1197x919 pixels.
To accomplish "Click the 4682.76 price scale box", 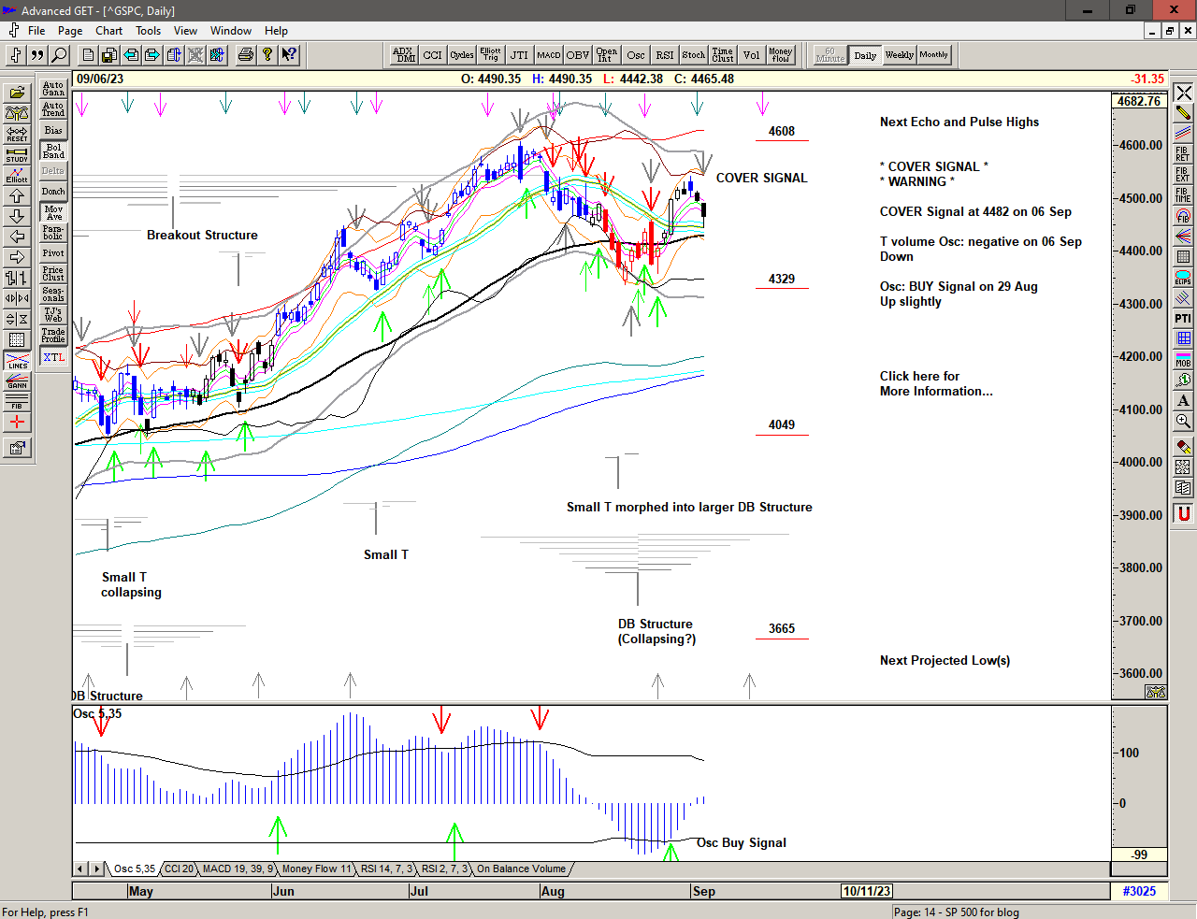I will pos(1138,101).
